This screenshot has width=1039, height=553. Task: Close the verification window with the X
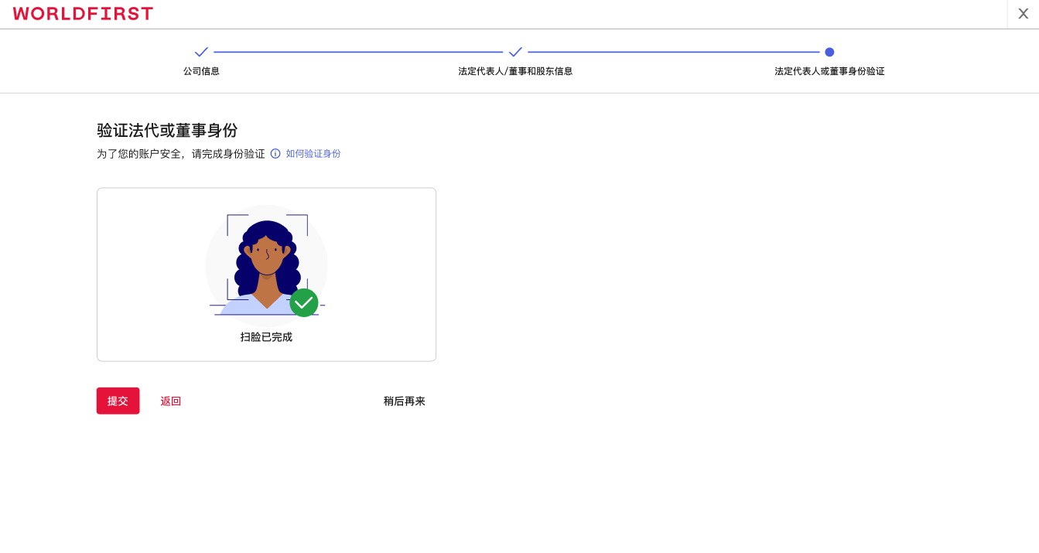1023,13
